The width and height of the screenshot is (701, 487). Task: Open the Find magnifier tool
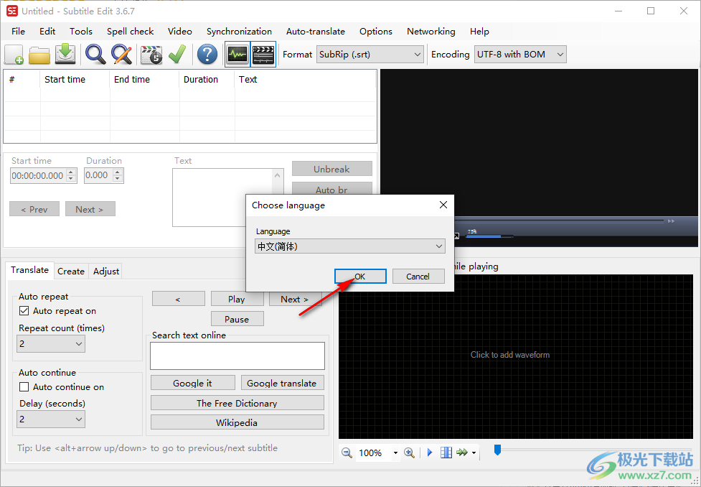pos(95,55)
